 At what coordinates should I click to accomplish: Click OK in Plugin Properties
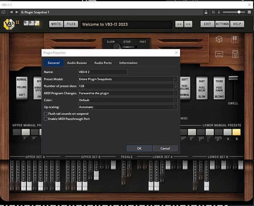point(139,148)
